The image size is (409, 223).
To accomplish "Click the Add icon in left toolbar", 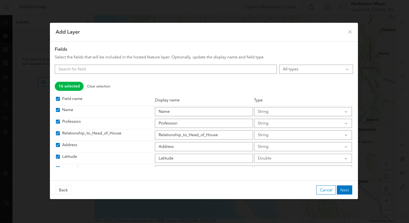I will [x=5, y=22].
